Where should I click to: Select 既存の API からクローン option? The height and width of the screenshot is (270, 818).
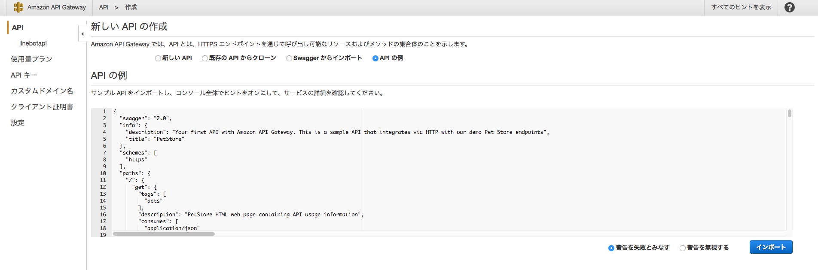pos(205,58)
